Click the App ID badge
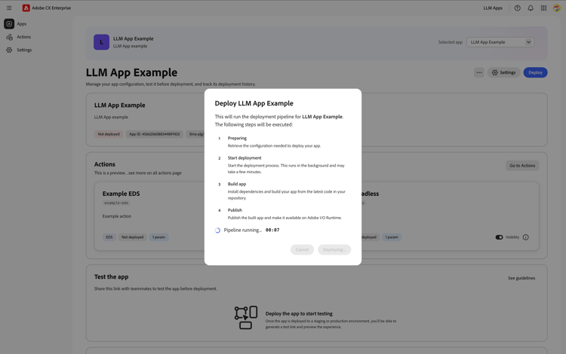566x354 pixels. (x=154, y=134)
